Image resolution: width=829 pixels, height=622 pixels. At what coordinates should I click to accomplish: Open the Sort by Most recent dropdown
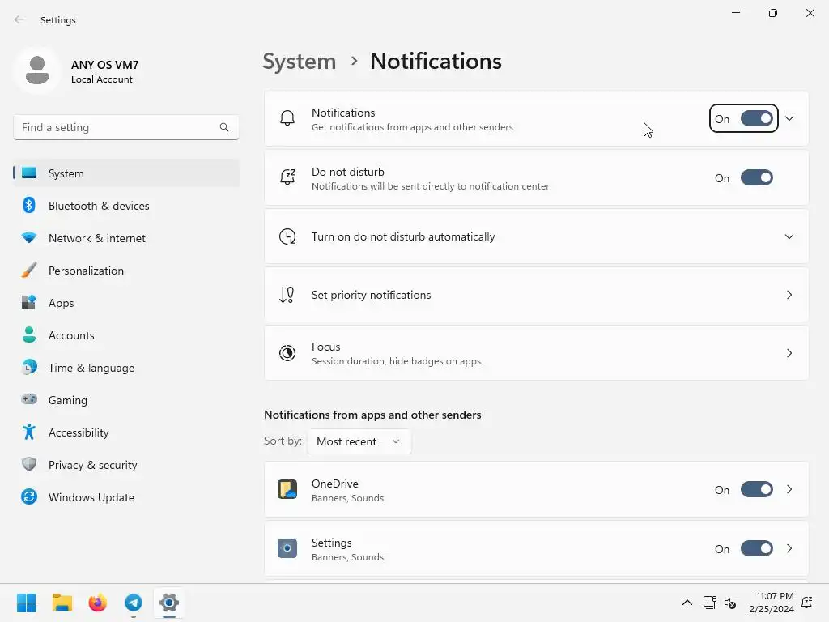[359, 441]
